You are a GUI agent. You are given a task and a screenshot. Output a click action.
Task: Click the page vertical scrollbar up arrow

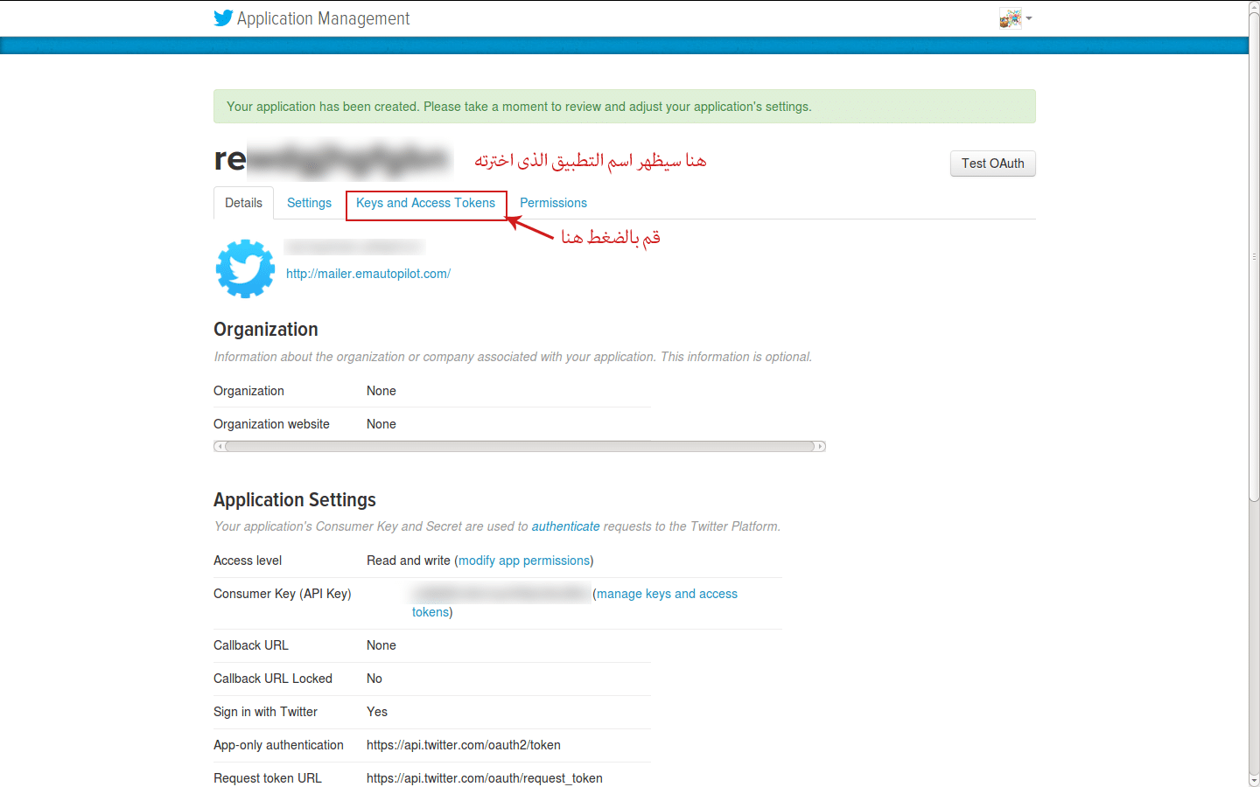pyautogui.click(x=1254, y=6)
